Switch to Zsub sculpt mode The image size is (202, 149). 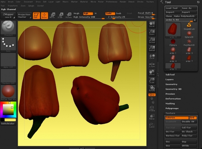click(119, 13)
